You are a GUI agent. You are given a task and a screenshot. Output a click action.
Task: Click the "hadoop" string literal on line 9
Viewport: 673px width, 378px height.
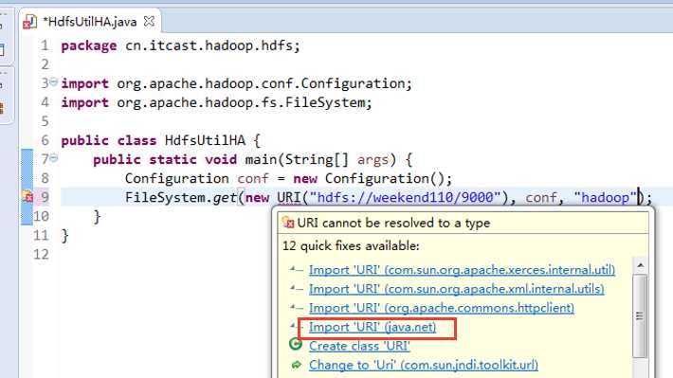point(605,197)
